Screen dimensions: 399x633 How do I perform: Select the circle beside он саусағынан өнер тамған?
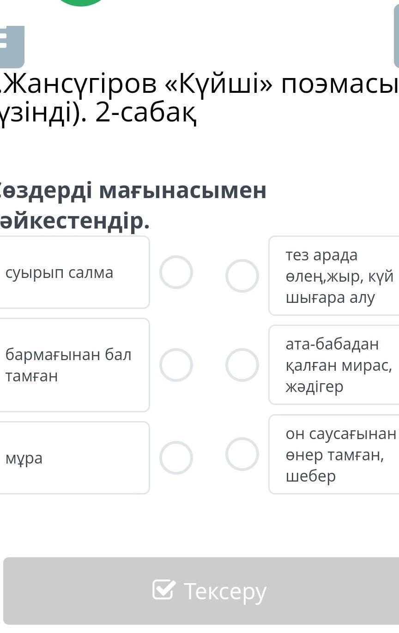(242, 454)
